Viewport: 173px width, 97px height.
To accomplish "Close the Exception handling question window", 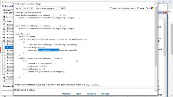I will (x=155, y=4).
